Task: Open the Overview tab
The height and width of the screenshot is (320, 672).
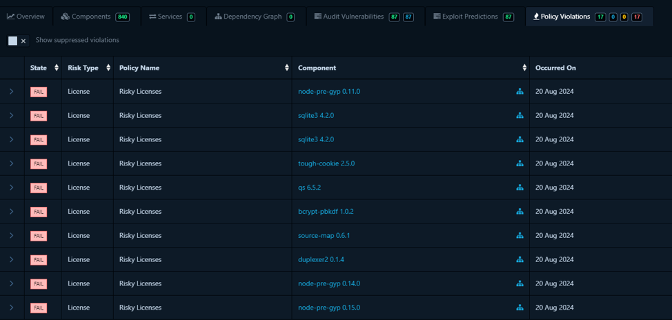Action: [26, 17]
